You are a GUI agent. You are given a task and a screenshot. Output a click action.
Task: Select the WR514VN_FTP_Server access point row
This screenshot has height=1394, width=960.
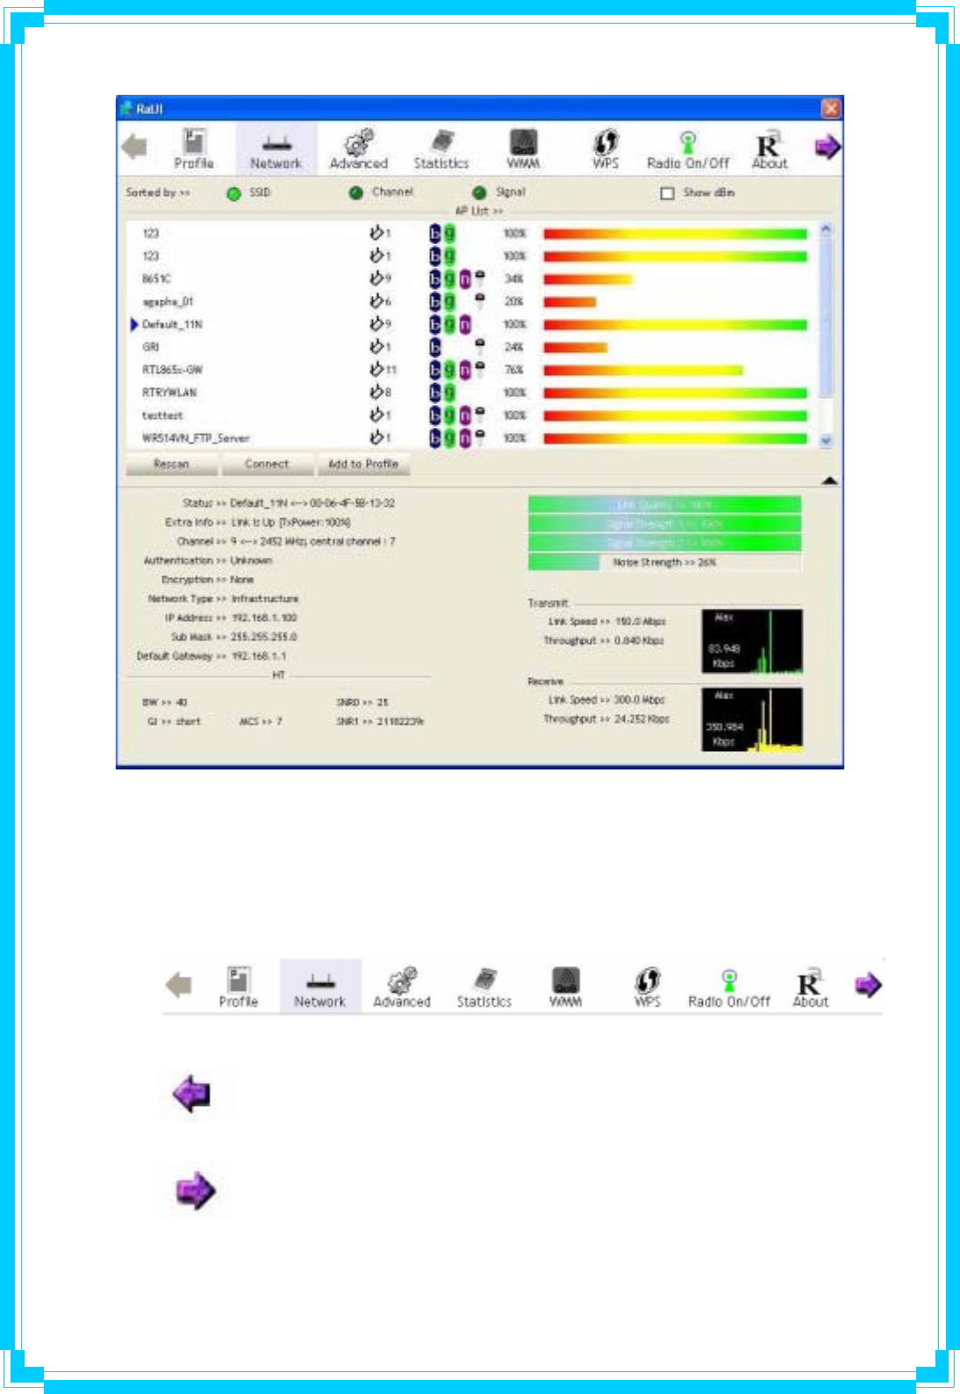pyautogui.click(x=474, y=438)
